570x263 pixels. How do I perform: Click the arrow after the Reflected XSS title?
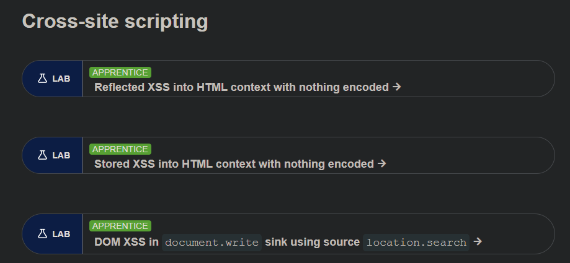click(397, 87)
